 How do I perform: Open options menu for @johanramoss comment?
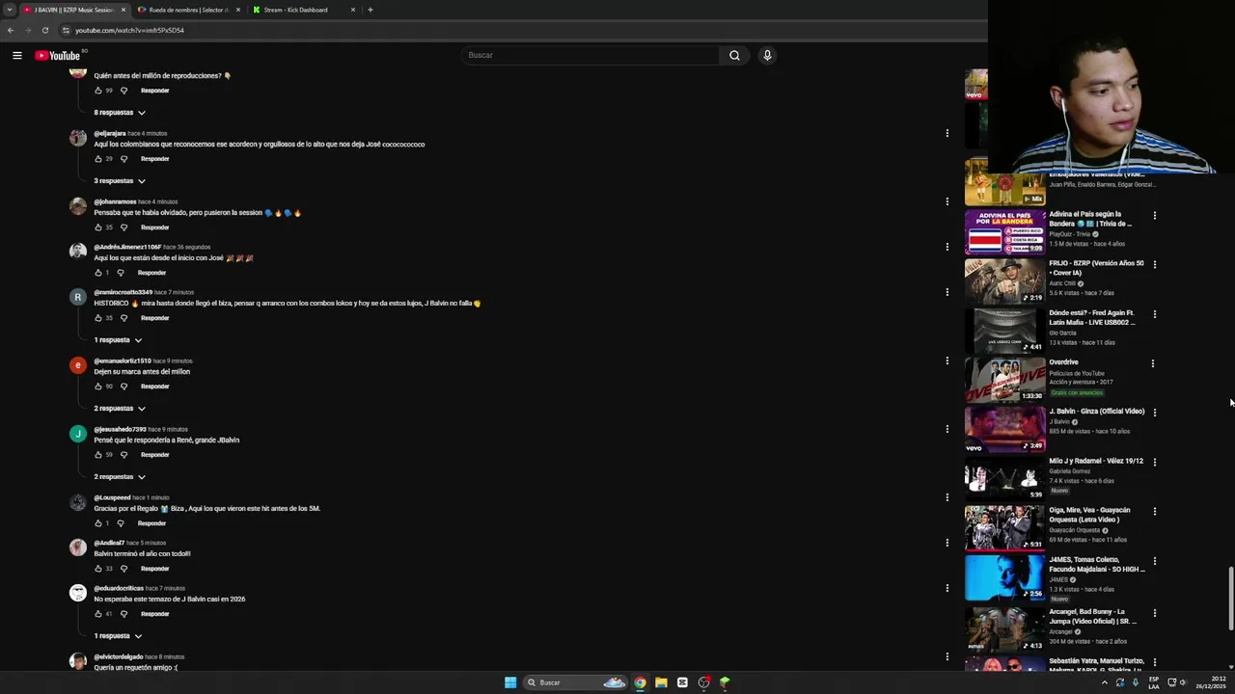click(947, 201)
